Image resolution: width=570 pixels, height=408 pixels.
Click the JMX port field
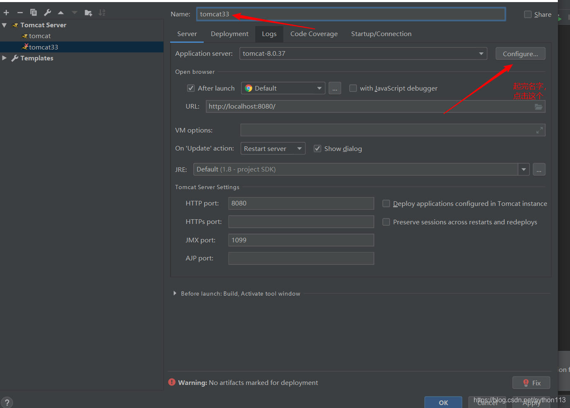tap(301, 240)
